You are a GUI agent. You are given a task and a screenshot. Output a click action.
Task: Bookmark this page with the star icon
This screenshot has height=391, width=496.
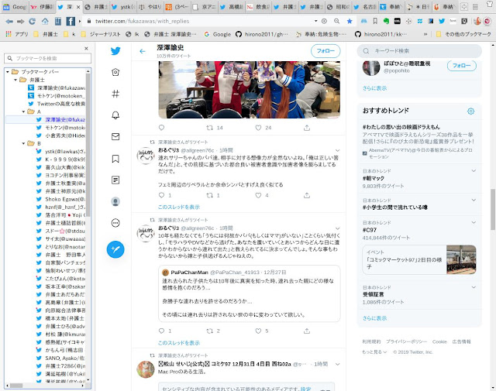(350, 21)
